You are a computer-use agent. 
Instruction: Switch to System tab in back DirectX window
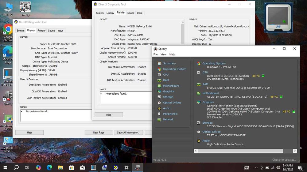point(21,31)
